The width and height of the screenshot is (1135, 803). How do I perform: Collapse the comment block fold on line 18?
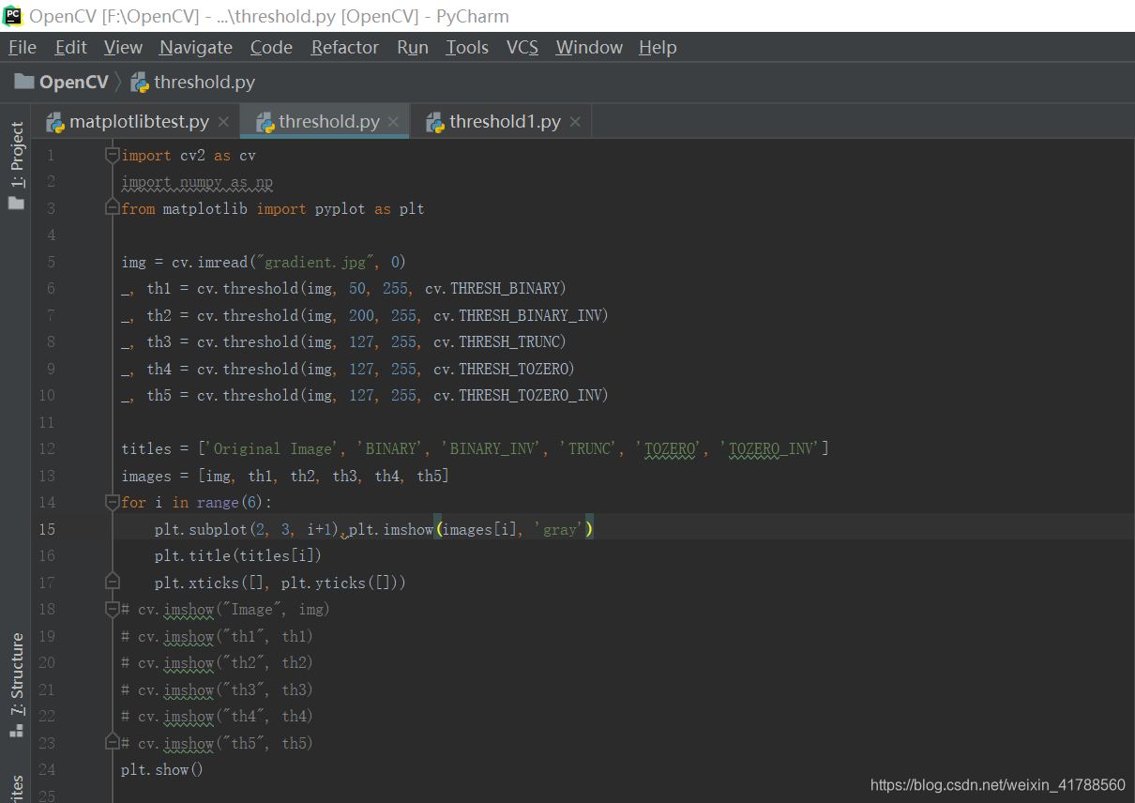pyautogui.click(x=113, y=609)
